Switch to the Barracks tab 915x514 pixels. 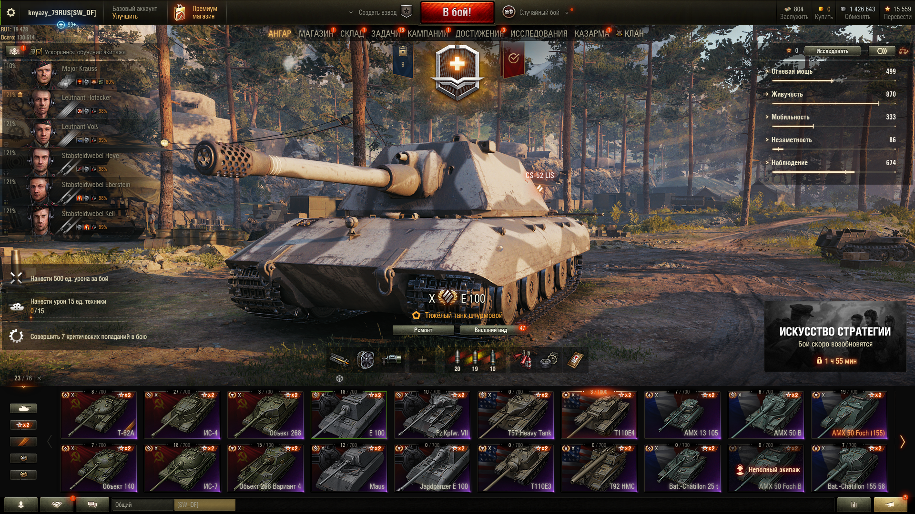(x=591, y=34)
